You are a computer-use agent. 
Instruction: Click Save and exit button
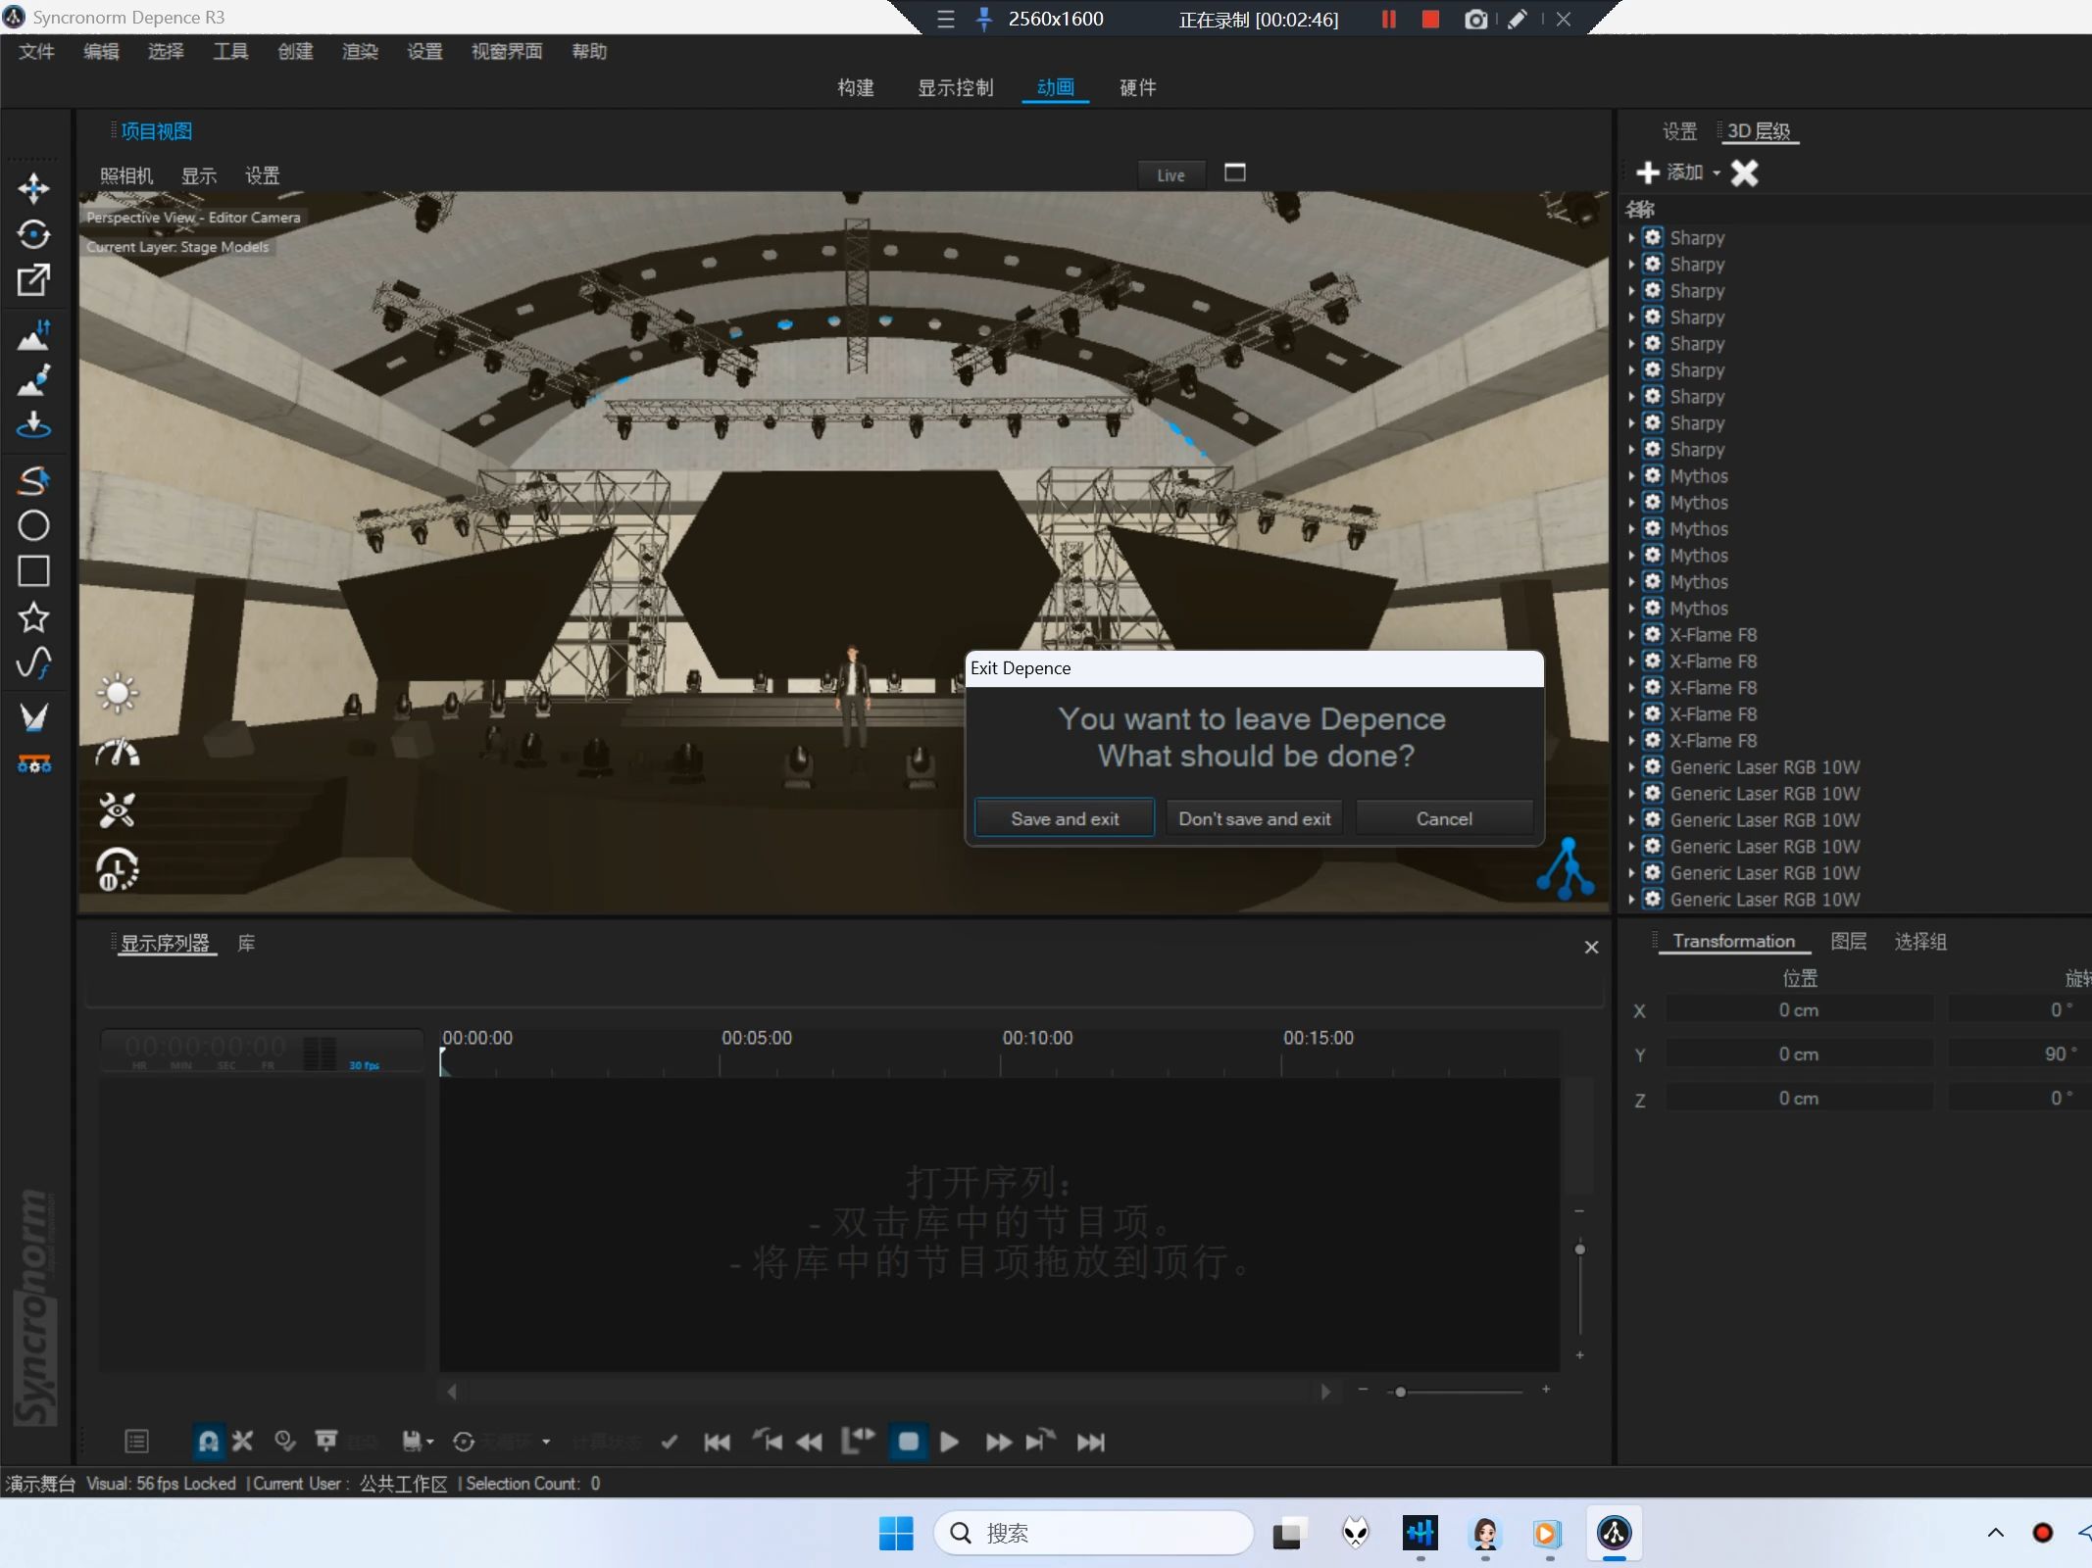1065,818
